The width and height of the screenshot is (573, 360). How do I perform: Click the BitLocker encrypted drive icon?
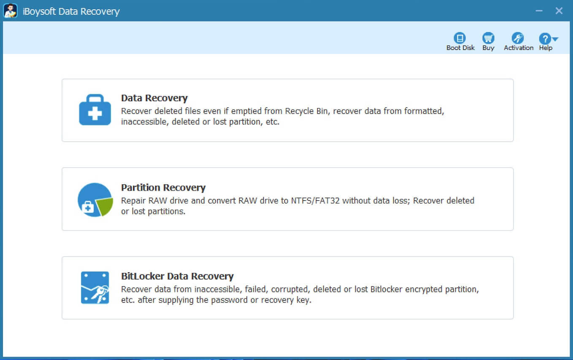[x=95, y=288]
